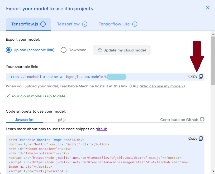Select Upload (shareable link) radio option

pyautogui.click(x=9, y=50)
